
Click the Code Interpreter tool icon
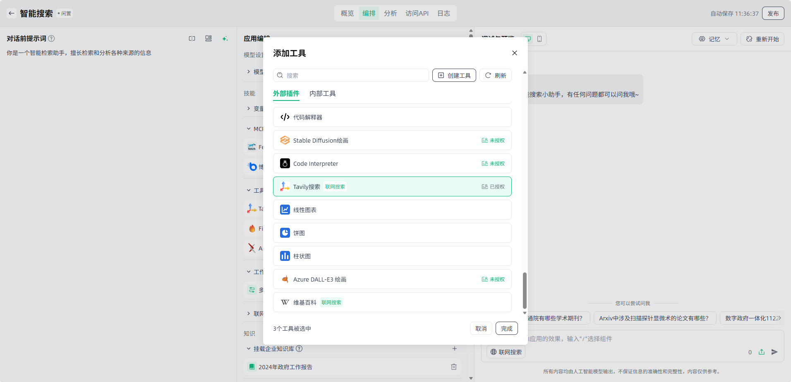[285, 163]
